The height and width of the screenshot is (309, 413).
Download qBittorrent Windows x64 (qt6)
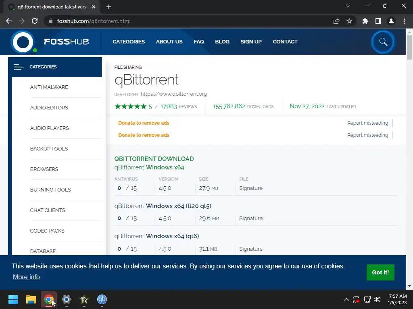156,236
